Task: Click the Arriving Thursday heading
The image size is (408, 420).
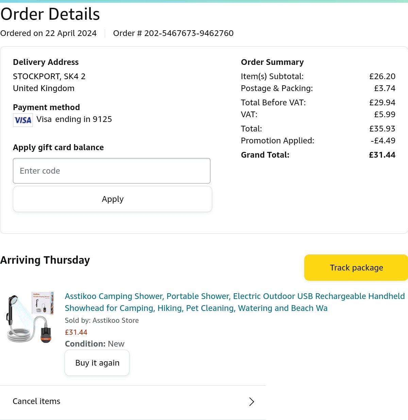Action: click(45, 260)
